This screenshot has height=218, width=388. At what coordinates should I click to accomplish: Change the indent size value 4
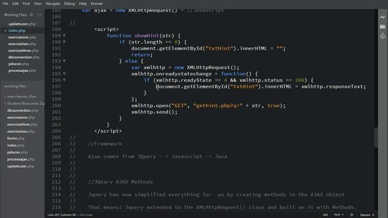373,215
